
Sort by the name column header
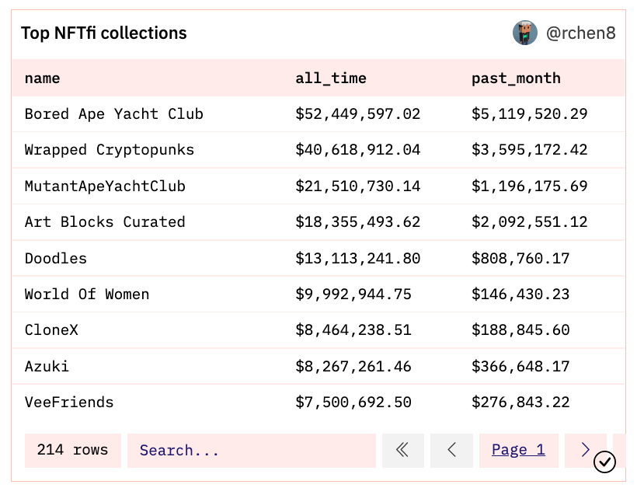pyautogui.click(x=42, y=78)
